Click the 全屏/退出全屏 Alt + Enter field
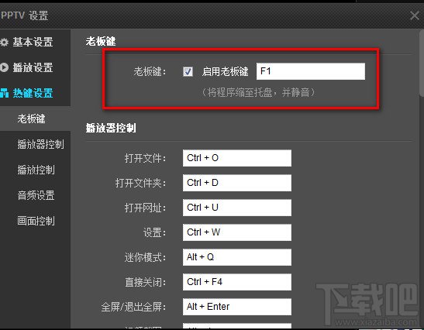424x330 pixels. [237, 307]
